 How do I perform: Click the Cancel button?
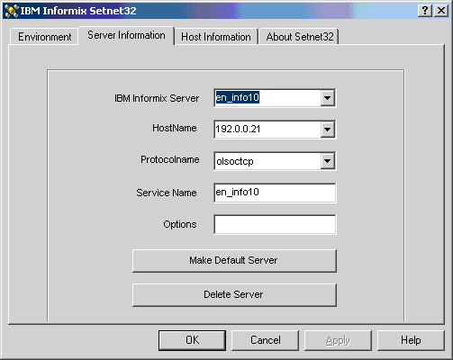(x=265, y=340)
